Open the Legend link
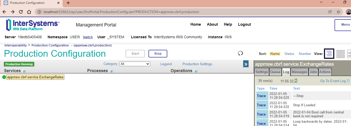Viewport: 351px width, 126px height. coord(166,64)
